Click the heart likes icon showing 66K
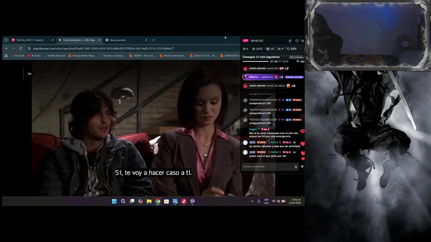Screen dimensions: 431x242 [289, 49]
